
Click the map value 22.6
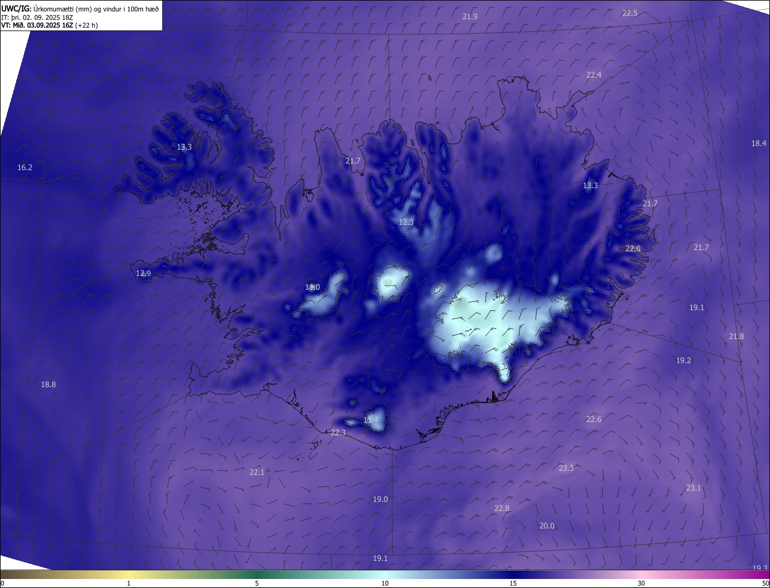[594, 419]
